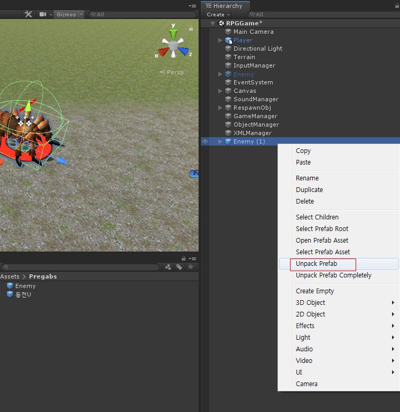Select Main Camera in Hierarchy
Image resolution: width=400 pixels, height=412 pixels.
coord(254,32)
